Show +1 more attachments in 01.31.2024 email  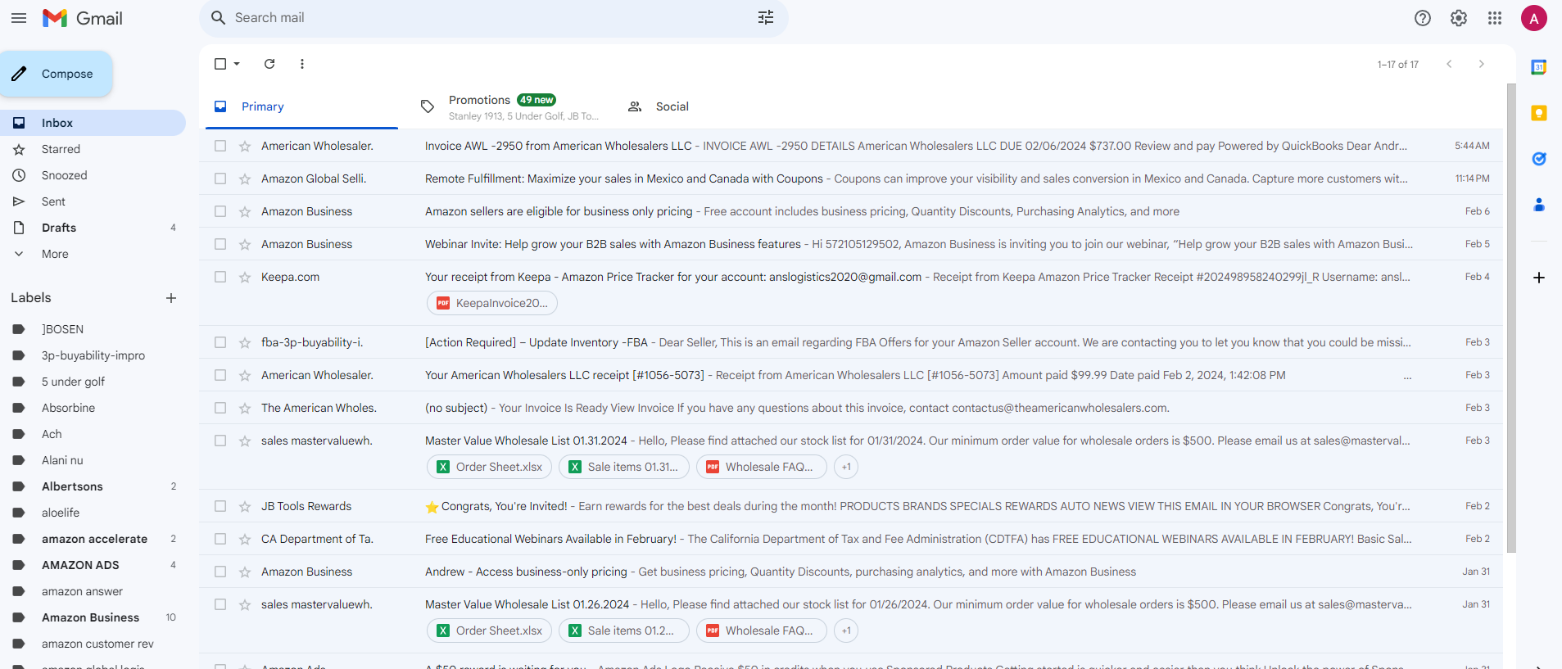tap(846, 467)
